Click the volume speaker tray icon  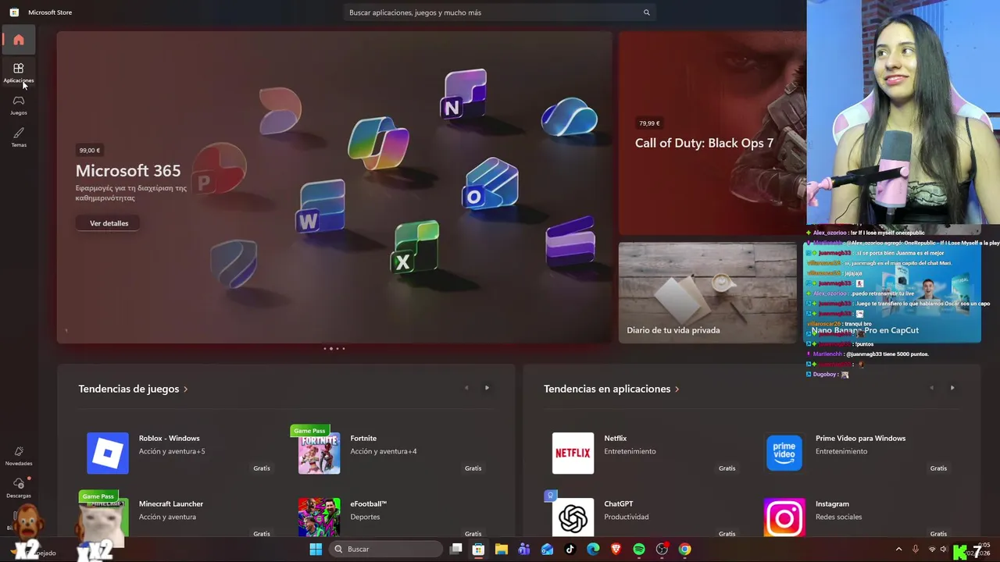(943, 550)
